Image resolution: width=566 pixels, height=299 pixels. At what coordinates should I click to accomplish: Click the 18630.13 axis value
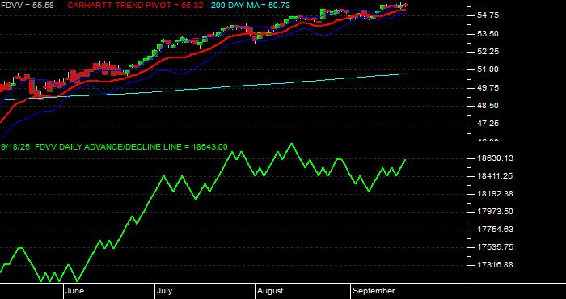[495, 158]
